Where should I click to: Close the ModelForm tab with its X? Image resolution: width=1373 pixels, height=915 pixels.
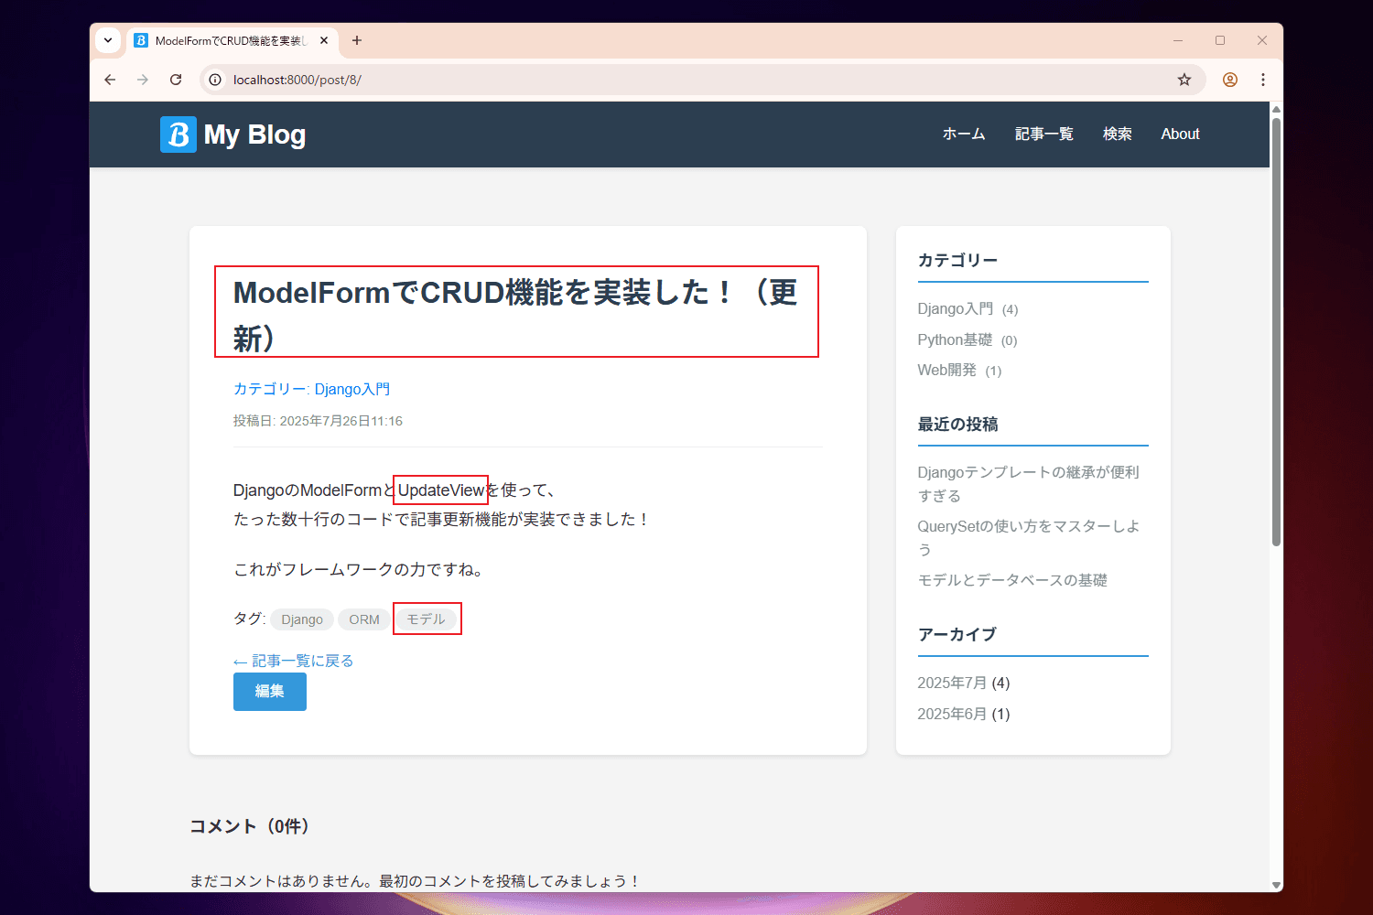tap(324, 40)
